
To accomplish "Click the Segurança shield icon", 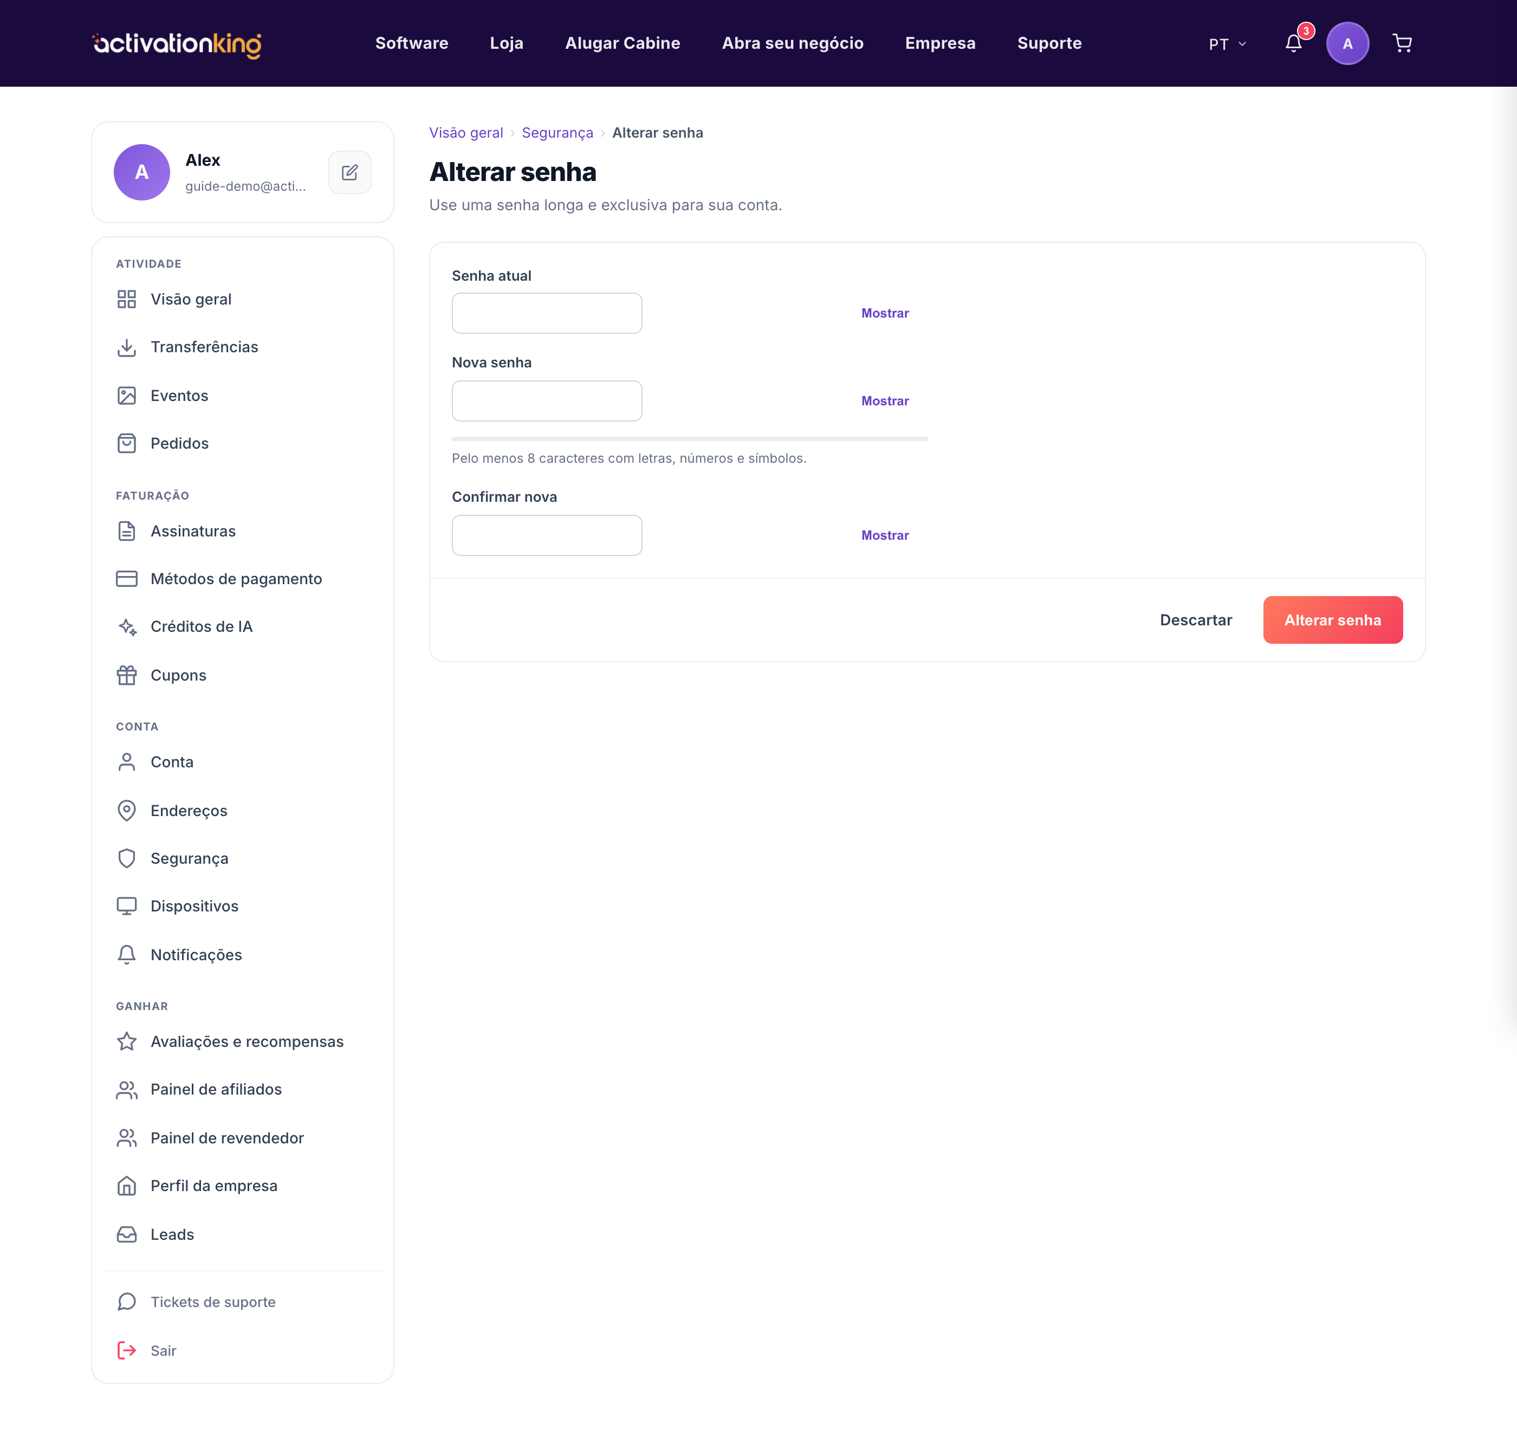I will (x=127, y=858).
